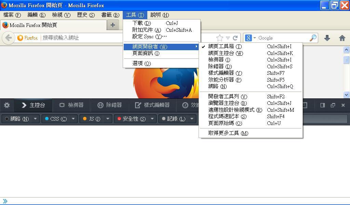350x205 pixels.
Task: Open 歷史 (S) menu
Action: point(86,15)
